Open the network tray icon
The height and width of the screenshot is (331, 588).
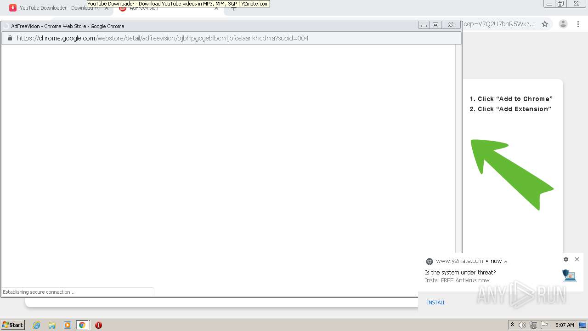pos(533,325)
